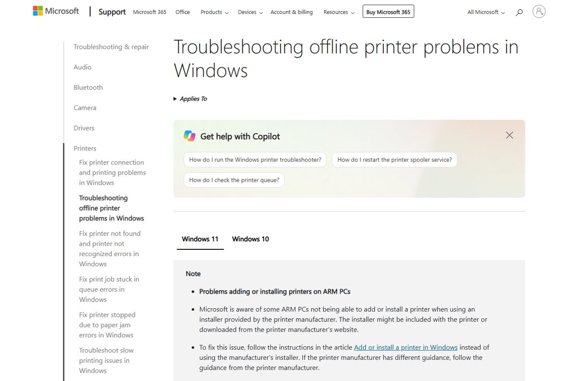Open the Camera sidebar section
The image size is (578, 381).
tap(85, 108)
